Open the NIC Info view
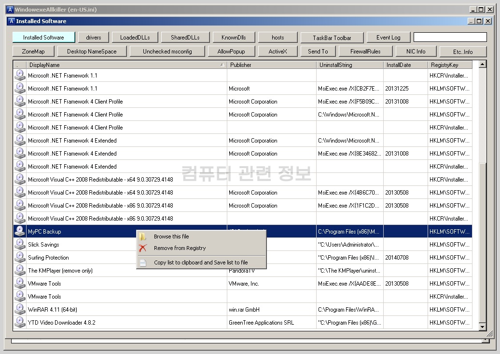500x354 pixels. click(416, 51)
